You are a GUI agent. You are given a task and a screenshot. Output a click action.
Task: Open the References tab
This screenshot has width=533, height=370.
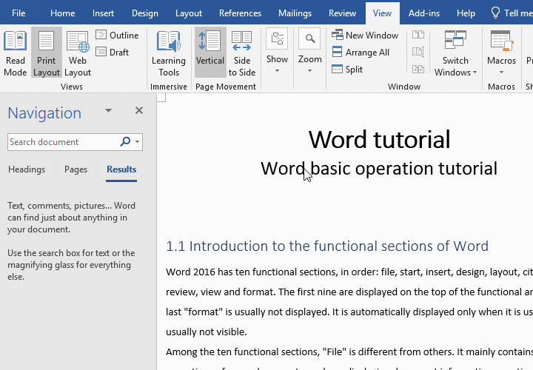pyautogui.click(x=240, y=13)
